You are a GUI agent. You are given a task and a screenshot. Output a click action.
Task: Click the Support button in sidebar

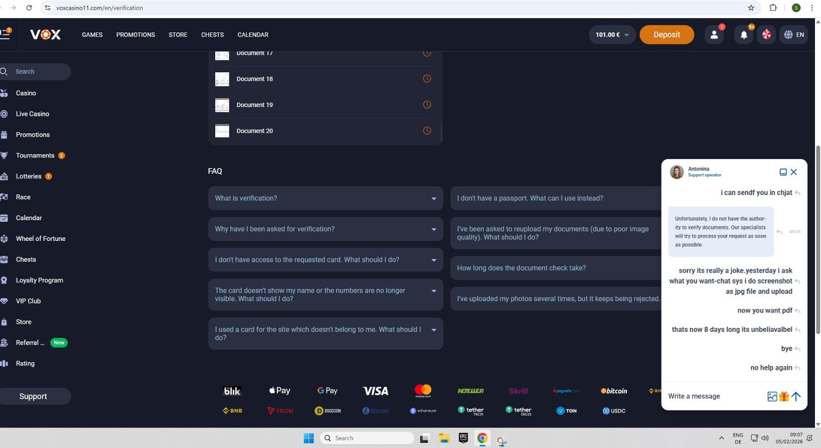tap(33, 397)
